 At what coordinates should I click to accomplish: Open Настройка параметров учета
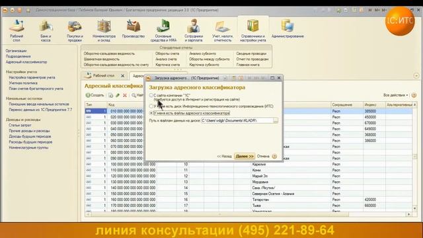[32, 77]
